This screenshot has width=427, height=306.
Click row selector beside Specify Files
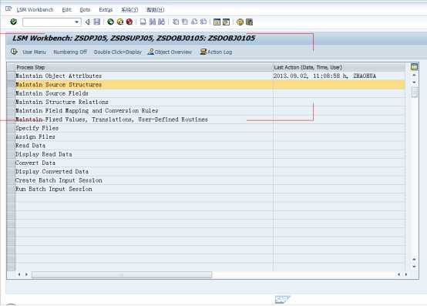pos(11,128)
